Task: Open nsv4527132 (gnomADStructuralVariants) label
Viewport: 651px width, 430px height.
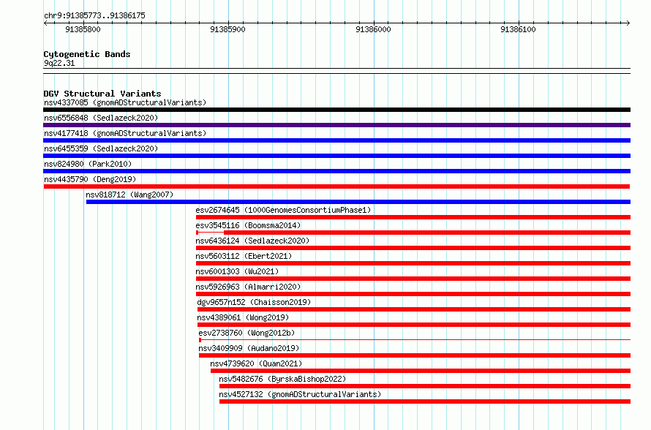Action: (300, 394)
